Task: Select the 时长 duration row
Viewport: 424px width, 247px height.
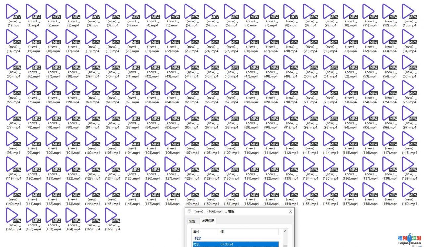Action: (235, 244)
